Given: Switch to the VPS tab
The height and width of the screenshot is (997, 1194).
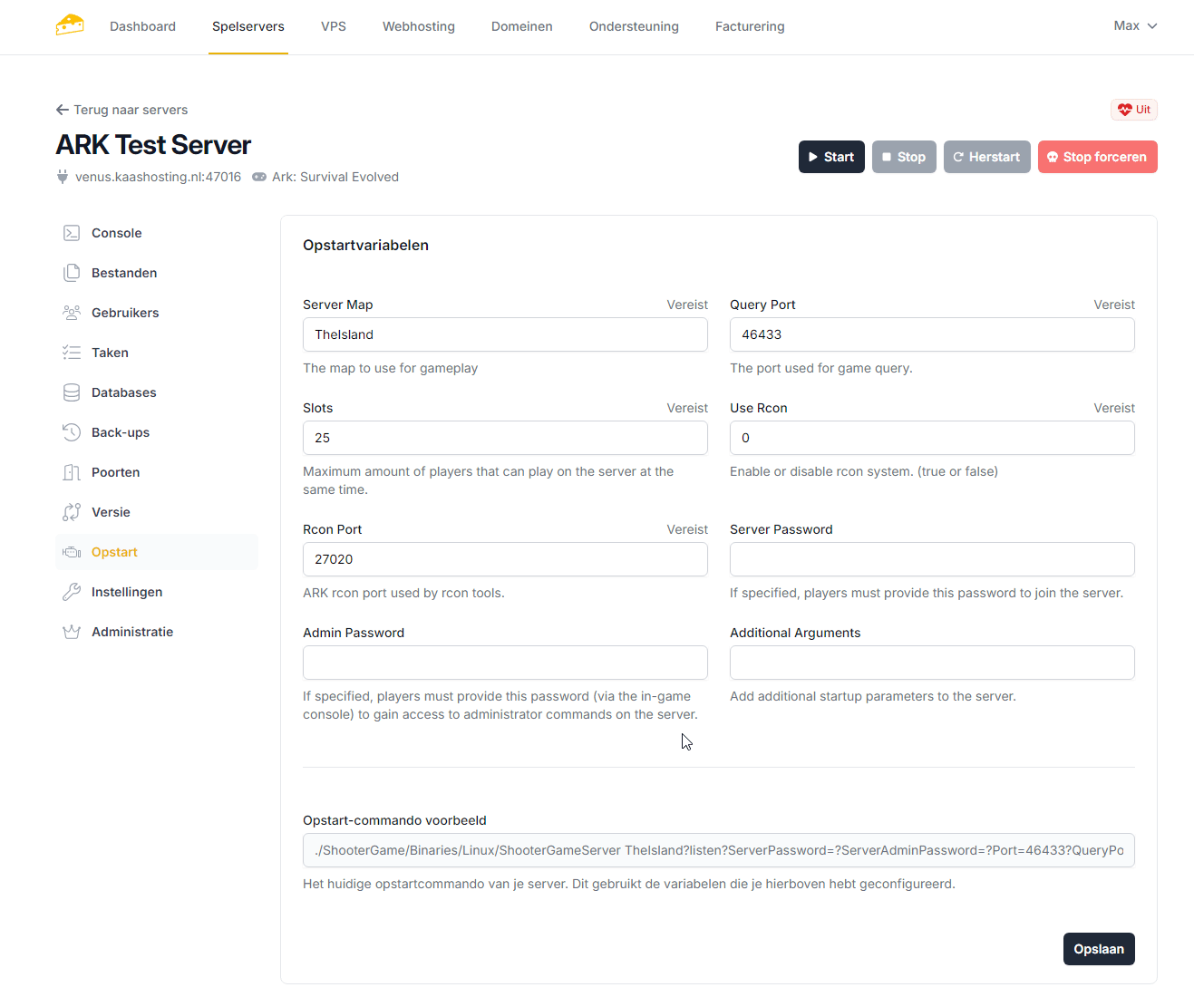Looking at the screenshot, I should click(x=334, y=26).
